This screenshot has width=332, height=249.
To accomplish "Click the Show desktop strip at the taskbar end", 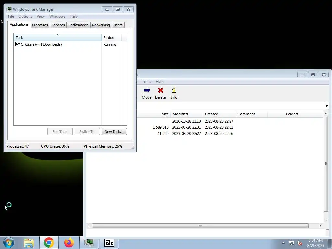I will pos(330,243).
